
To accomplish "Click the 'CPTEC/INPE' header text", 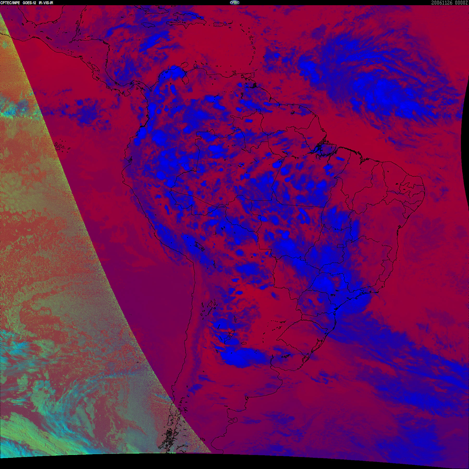I will (10, 3).
